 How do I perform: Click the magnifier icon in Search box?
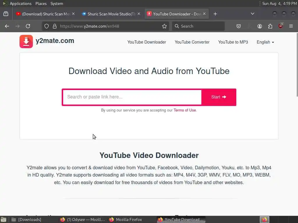tap(177, 26)
